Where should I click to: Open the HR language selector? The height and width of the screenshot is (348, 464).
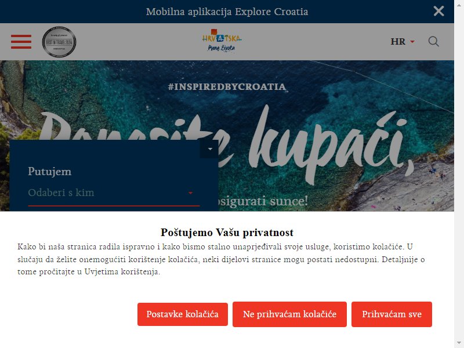403,41
